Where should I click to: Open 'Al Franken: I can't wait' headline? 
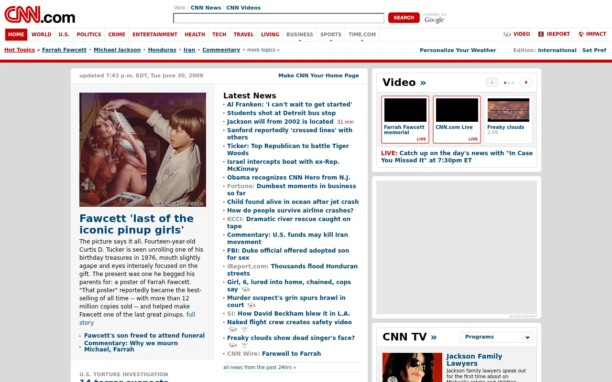289,105
